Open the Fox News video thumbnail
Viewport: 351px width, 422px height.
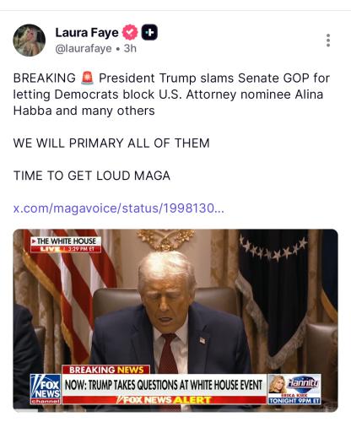pos(175,321)
